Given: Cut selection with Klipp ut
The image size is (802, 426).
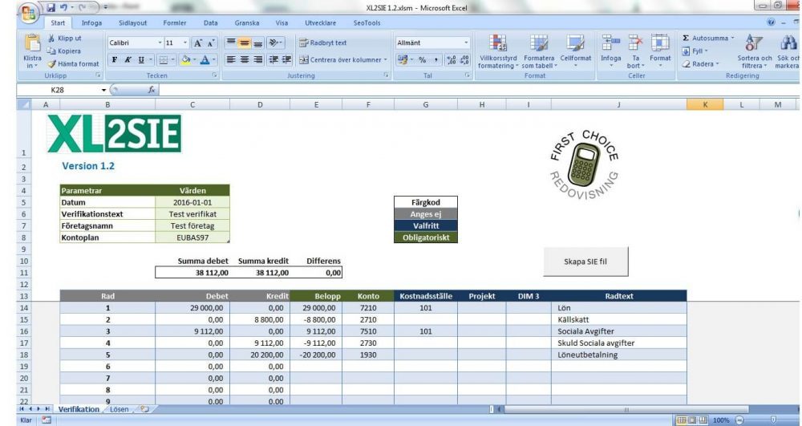Looking at the screenshot, I should click(64, 39).
